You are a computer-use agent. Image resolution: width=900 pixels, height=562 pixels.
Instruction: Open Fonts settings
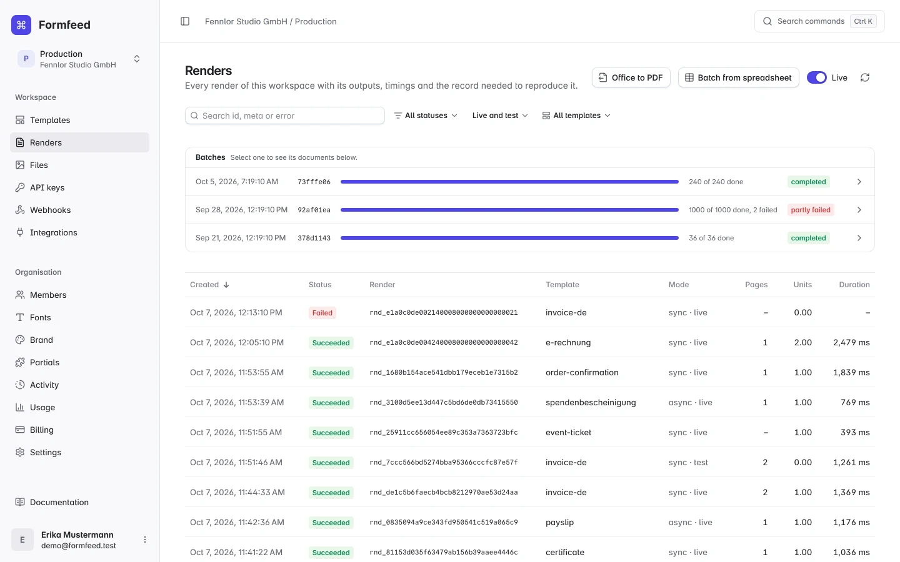pyautogui.click(x=79, y=317)
